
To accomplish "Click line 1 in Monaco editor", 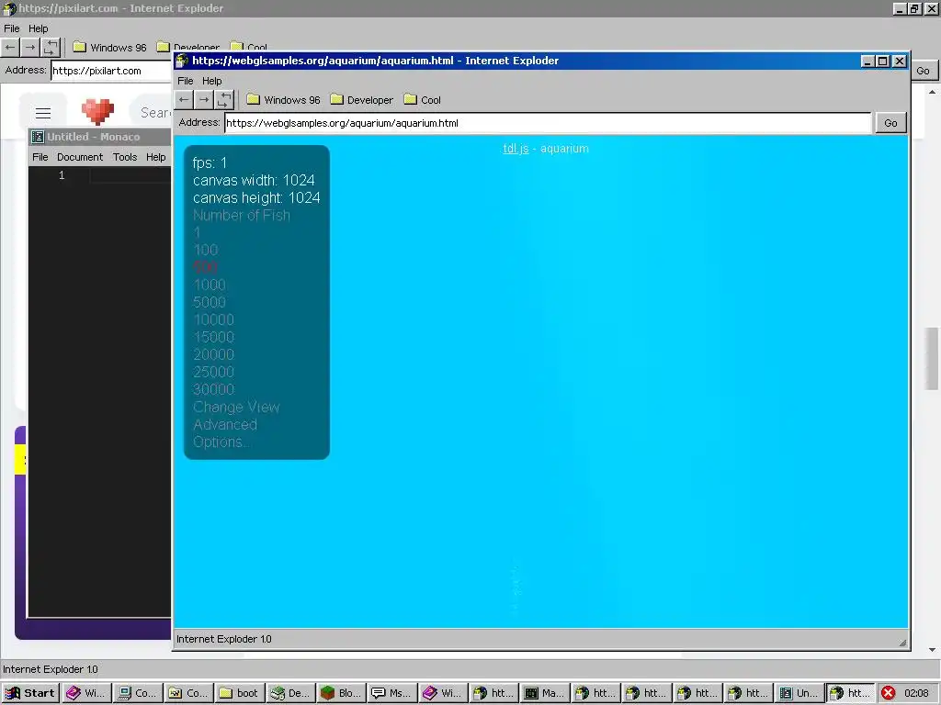I will [130, 175].
